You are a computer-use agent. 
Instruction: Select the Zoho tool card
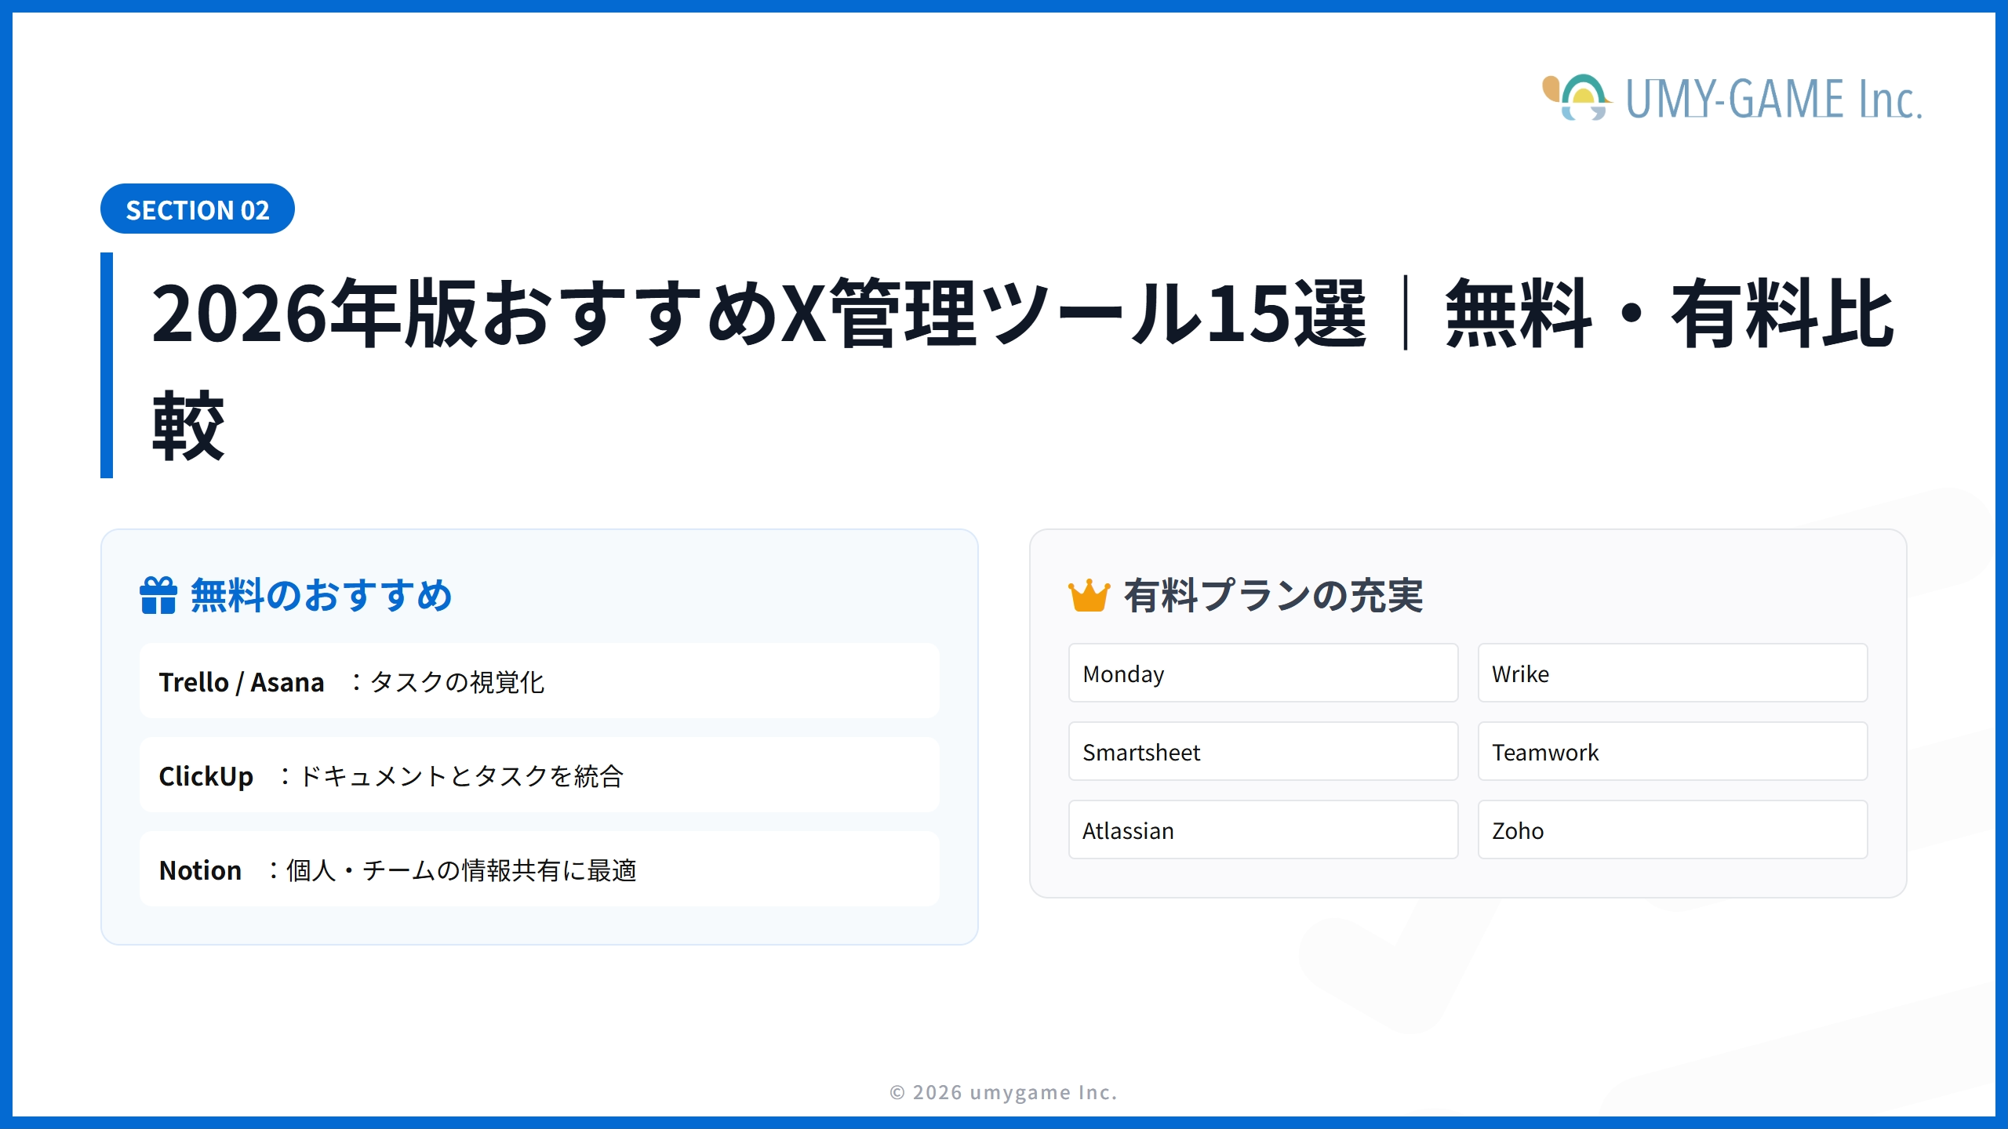point(1671,830)
